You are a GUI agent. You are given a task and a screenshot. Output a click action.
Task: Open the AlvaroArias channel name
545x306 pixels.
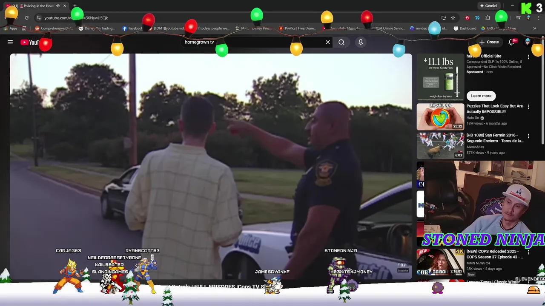(x=475, y=147)
